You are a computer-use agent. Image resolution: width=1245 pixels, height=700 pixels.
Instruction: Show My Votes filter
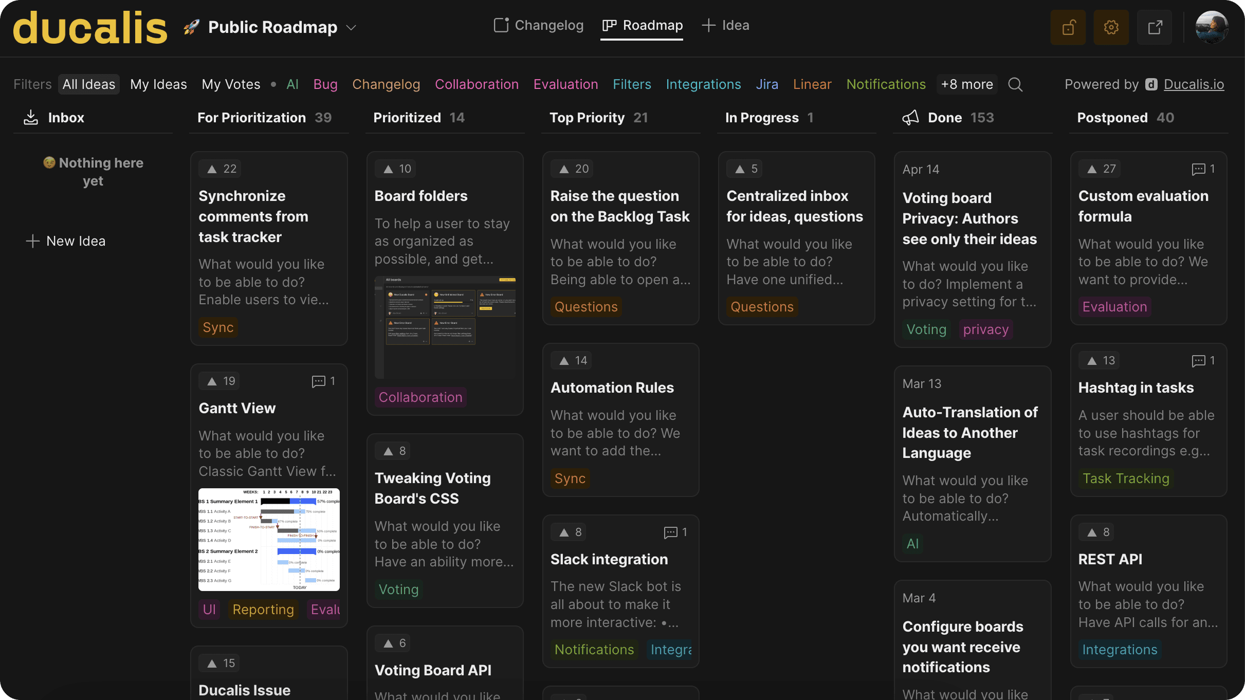pyautogui.click(x=231, y=84)
